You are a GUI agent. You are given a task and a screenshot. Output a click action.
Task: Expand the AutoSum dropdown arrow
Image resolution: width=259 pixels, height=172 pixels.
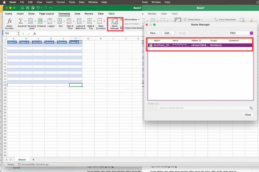point(25,21)
